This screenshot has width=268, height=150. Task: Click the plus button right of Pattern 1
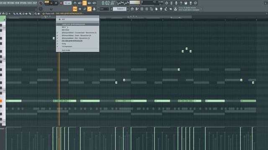pyautogui.click(x=128, y=9)
